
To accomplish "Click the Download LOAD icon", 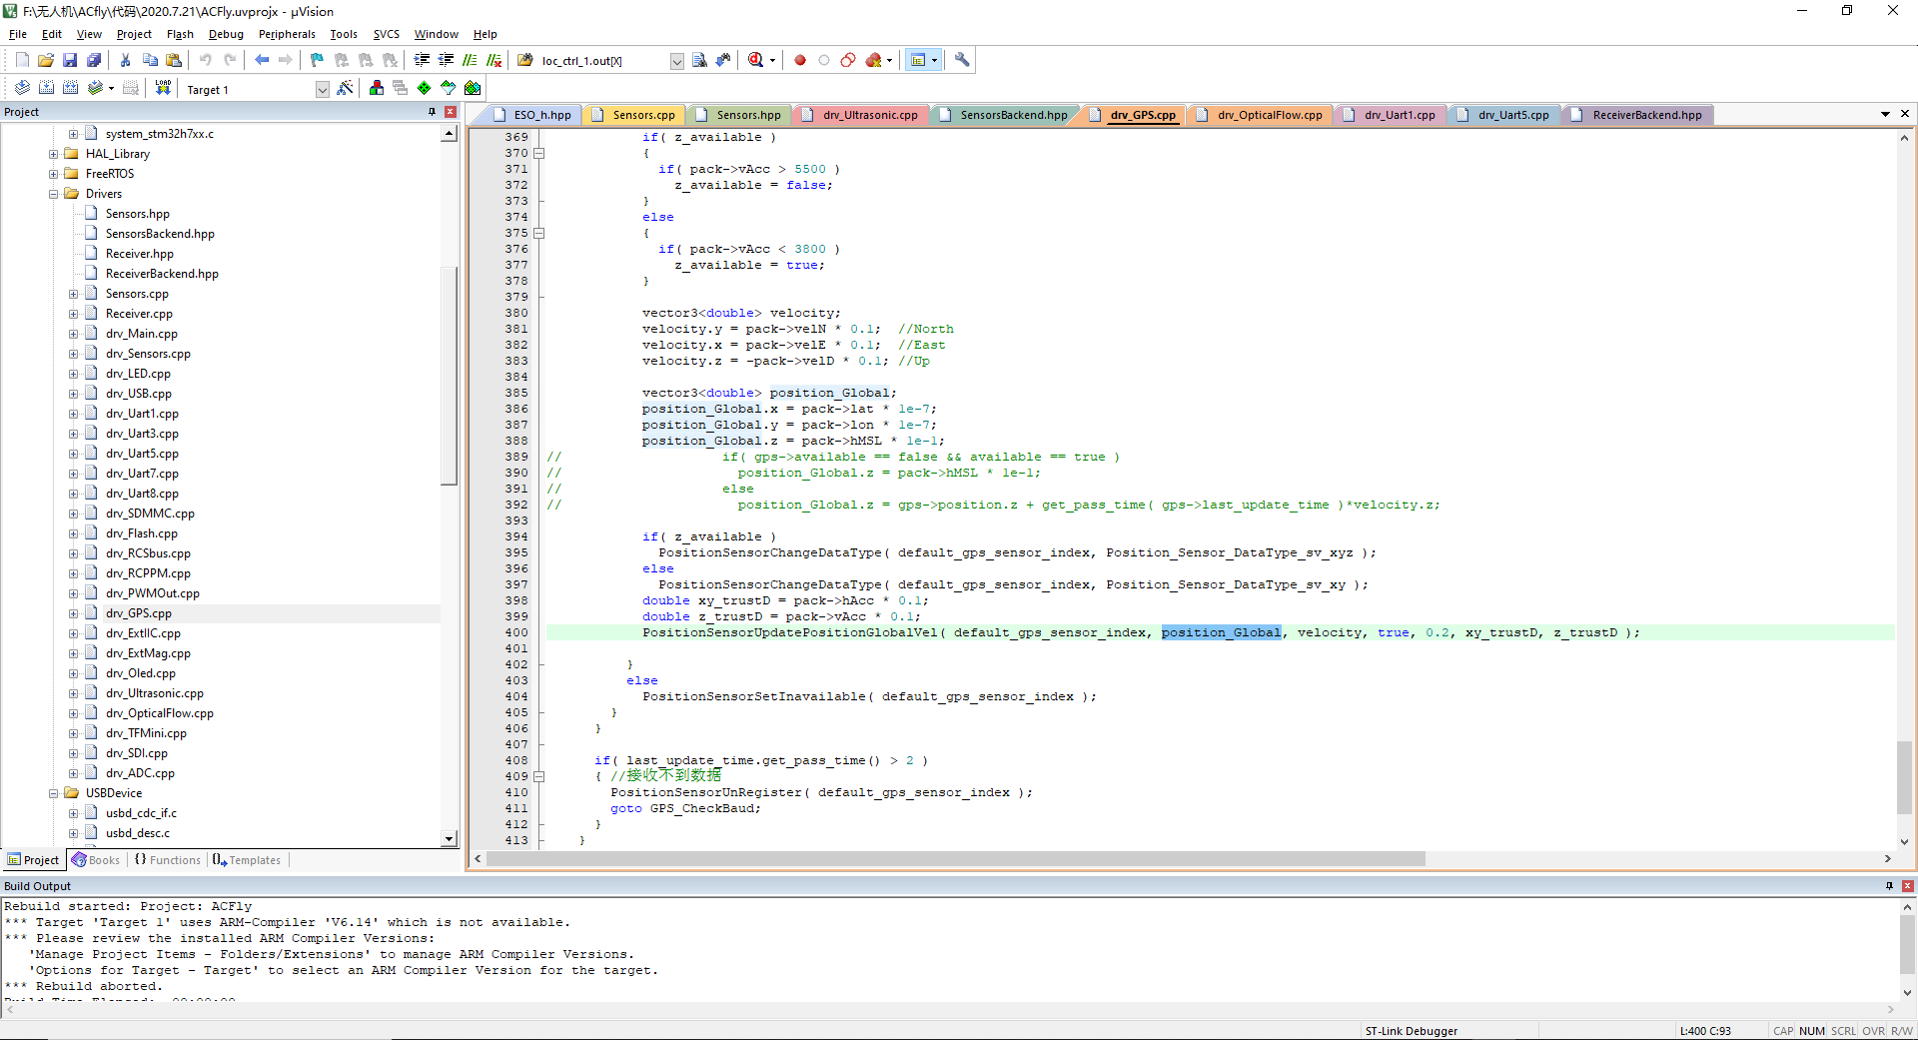I will coord(163,88).
